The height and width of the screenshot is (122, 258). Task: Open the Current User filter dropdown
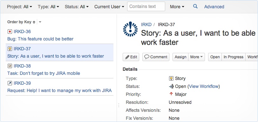pos(109,7)
